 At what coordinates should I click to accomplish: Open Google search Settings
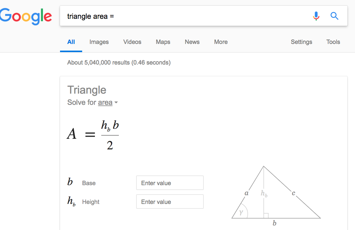(301, 42)
